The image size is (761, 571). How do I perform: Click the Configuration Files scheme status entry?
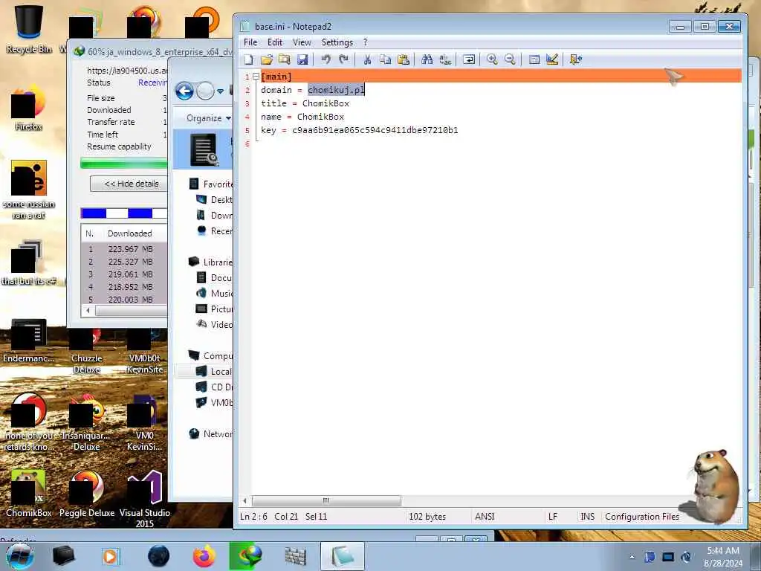click(x=642, y=517)
